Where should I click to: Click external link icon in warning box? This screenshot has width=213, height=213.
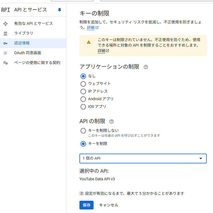point(107,51)
